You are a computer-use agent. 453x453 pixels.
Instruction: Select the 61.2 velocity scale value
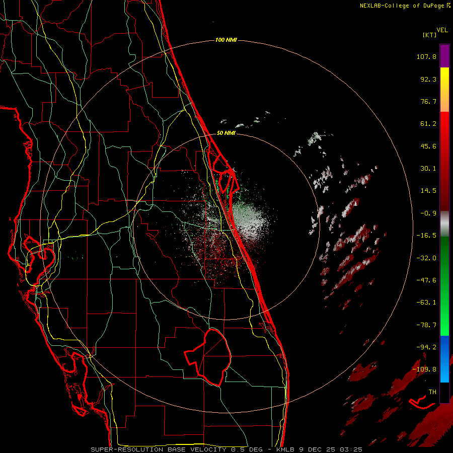pyautogui.click(x=428, y=124)
